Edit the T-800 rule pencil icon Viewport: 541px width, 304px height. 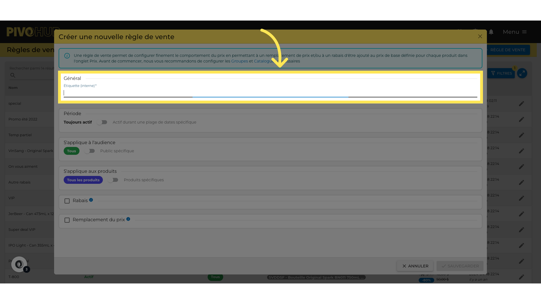[522, 277]
